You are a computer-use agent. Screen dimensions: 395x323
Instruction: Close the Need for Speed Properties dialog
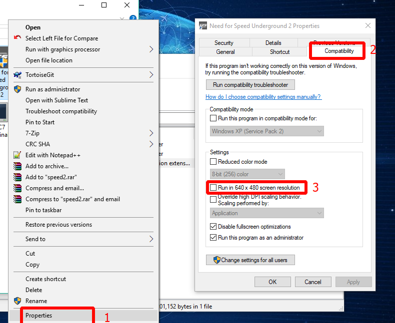point(368,25)
